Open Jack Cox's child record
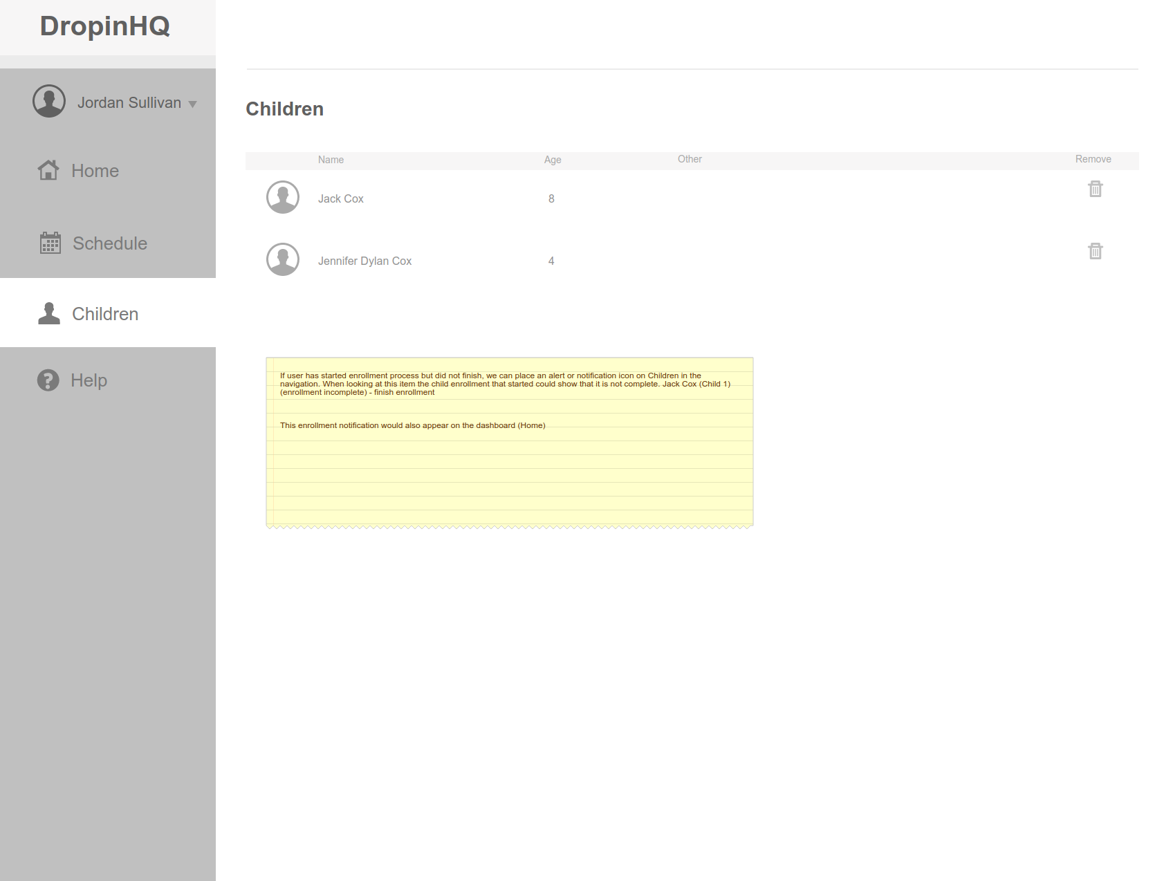The height and width of the screenshot is (881, 1164). 340,198
